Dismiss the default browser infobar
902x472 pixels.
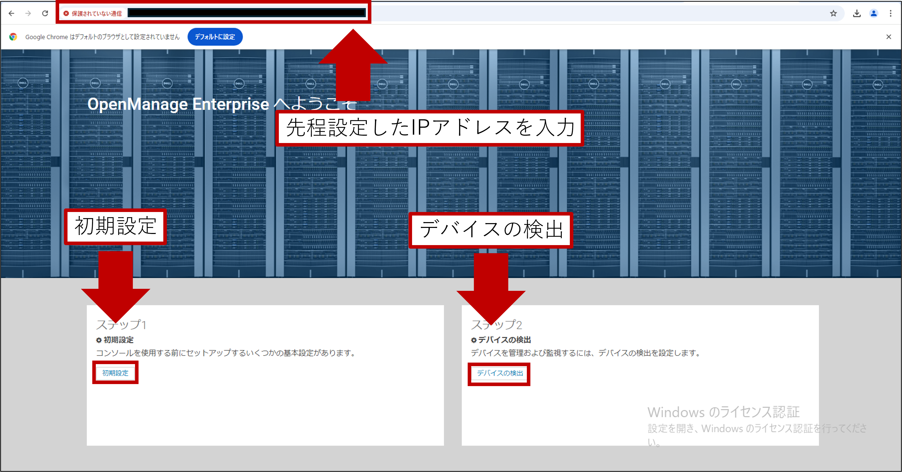[x=888, y=37]
